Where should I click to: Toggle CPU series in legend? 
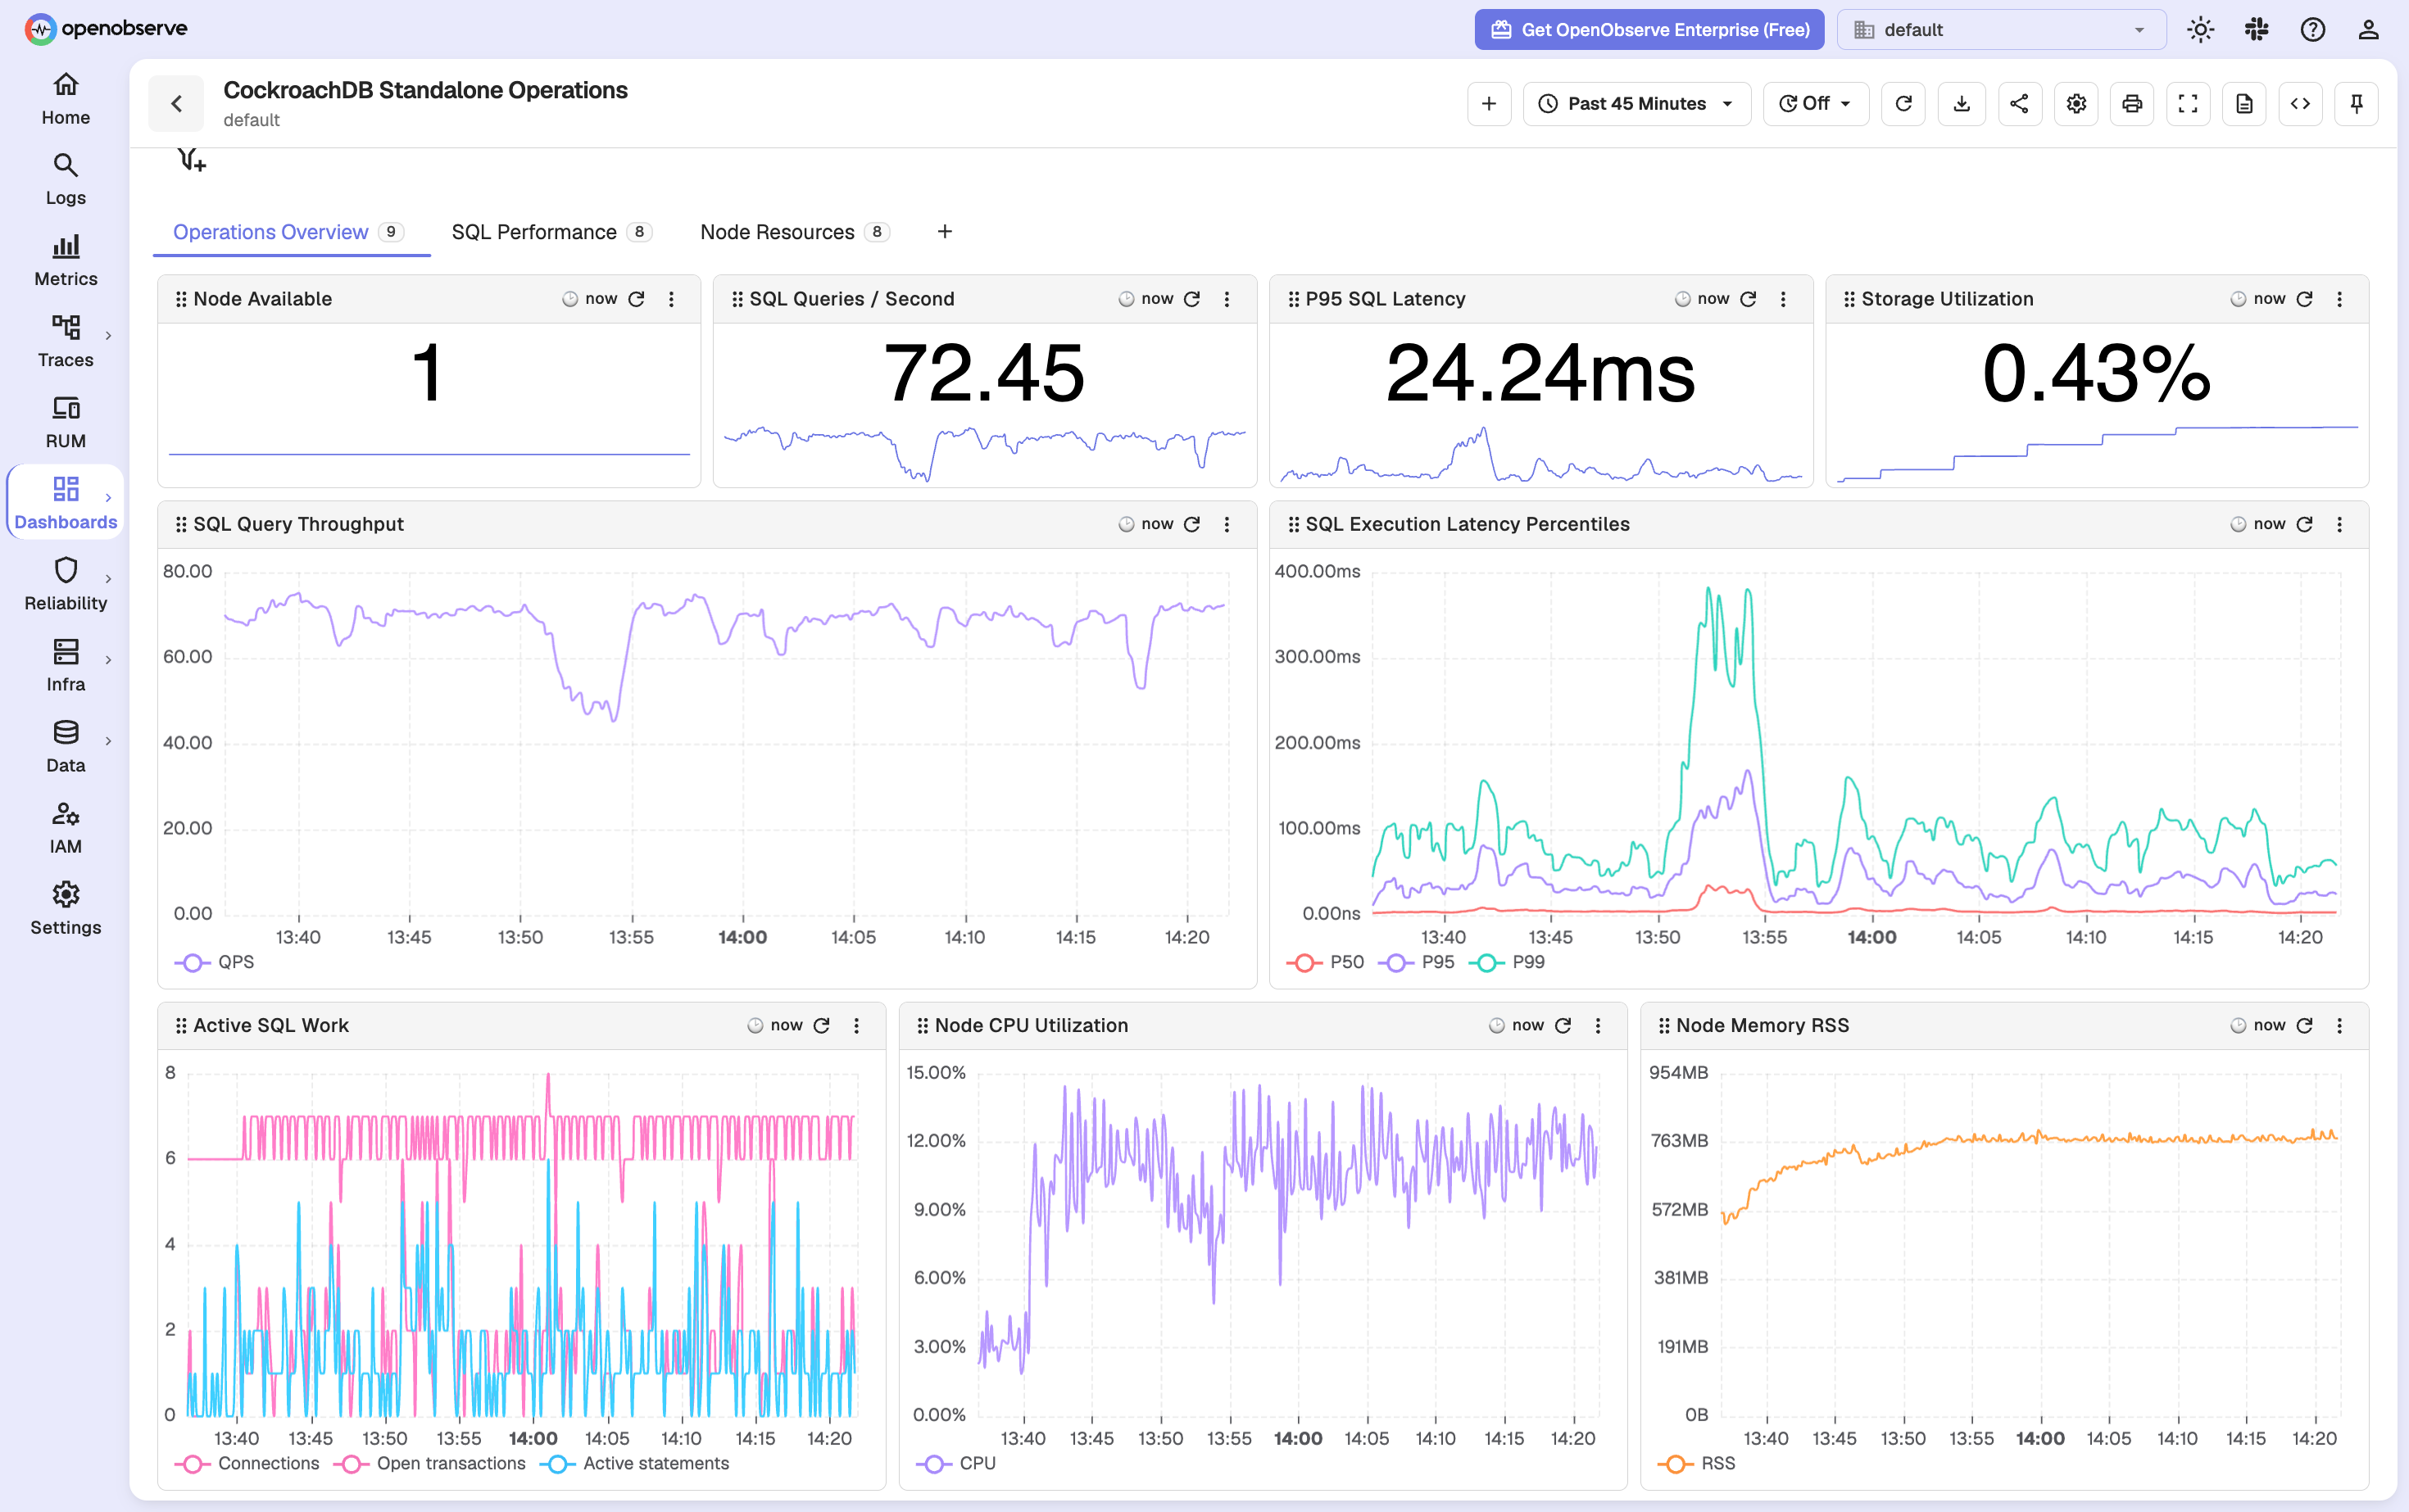click(955, 1463)
